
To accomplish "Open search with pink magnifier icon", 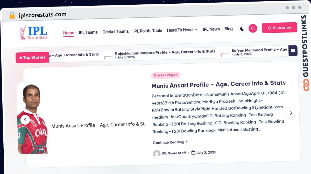I will 253,28.
